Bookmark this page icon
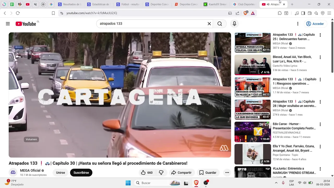 pos(53,13)
